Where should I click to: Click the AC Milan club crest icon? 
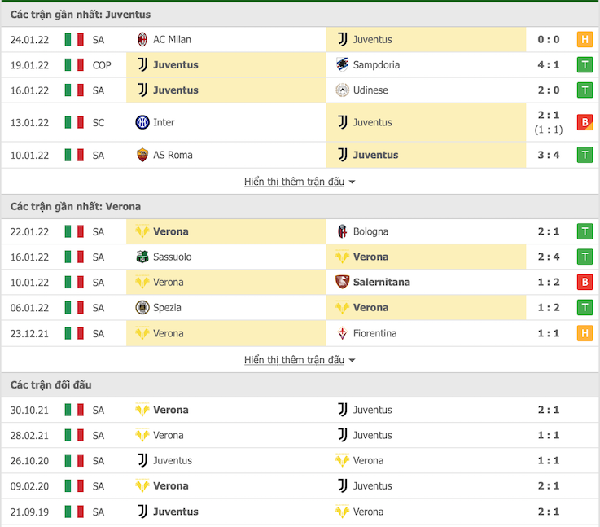(142, 39)
